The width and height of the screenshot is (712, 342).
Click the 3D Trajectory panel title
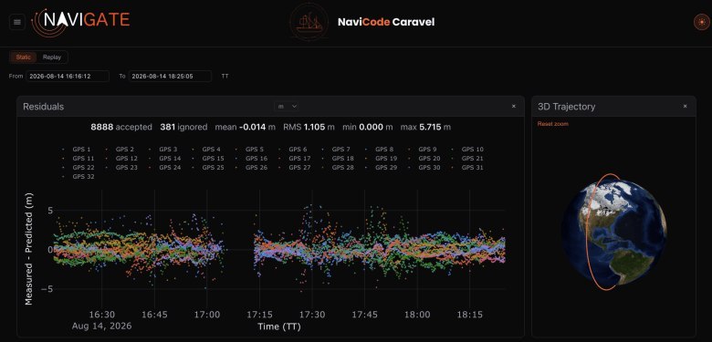(x=566, y=107)
